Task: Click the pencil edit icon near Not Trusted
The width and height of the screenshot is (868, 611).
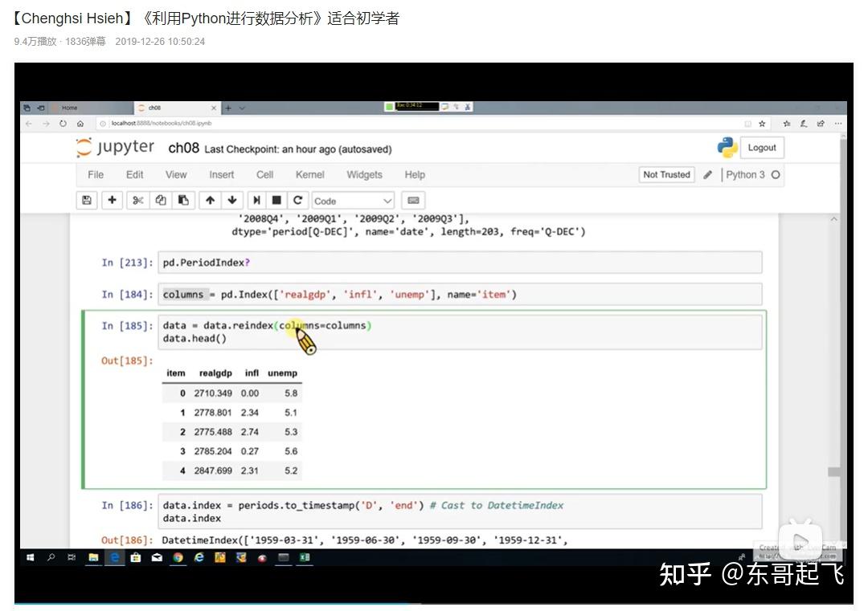Action: point(707,175)
